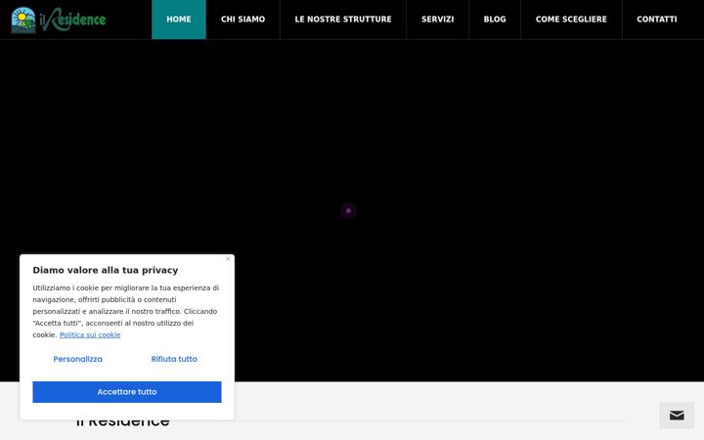
Task: Visit the BLOG section
Action: coord(495,20)
